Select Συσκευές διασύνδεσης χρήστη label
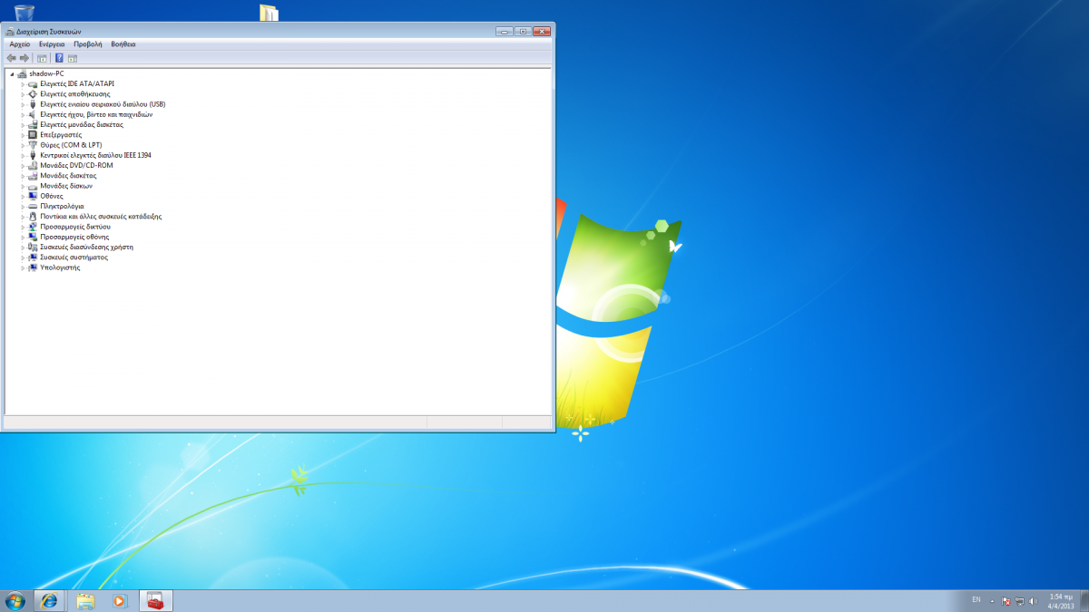The width and height of the screenshot is (1089, 612). [87, 247]
